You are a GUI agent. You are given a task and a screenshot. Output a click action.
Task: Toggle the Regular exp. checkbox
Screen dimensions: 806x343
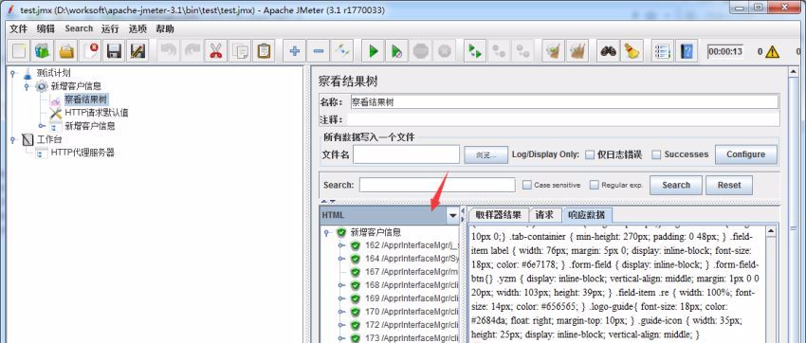coord(595,185)
